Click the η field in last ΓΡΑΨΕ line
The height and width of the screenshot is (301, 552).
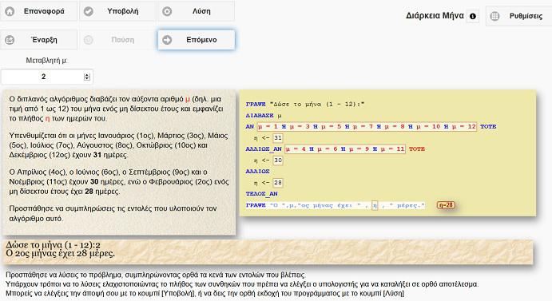pyautogui.click(x=375, y=205)
